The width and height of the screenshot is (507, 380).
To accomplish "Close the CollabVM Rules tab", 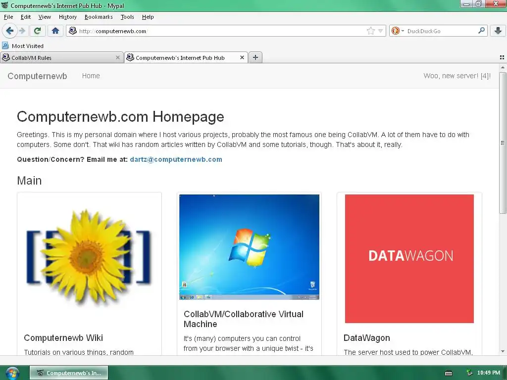I will pos(118,57).
